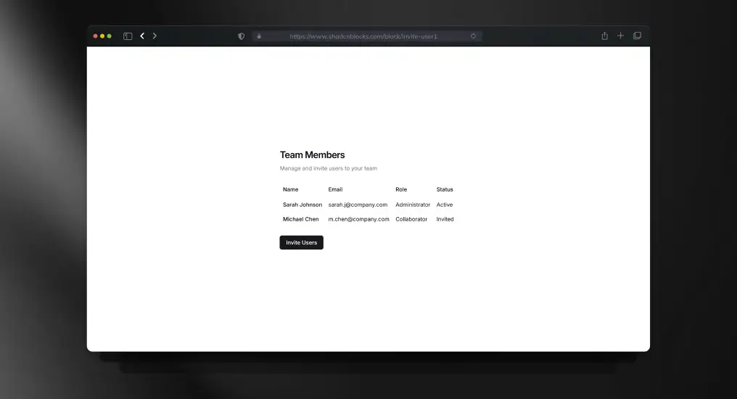The height and width of the screenshot is (399, 737).
Task: Go forward with the right chevron
Action: click(155, 36)
